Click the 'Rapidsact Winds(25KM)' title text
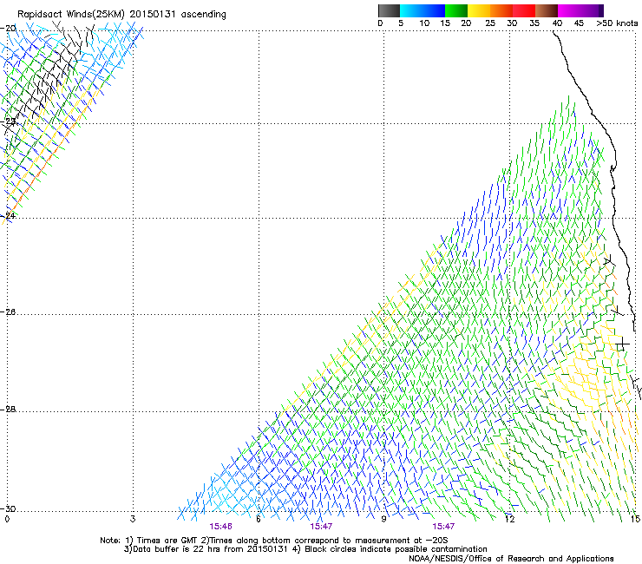Screen dimensions: 642x564 (x=70, y=14)
